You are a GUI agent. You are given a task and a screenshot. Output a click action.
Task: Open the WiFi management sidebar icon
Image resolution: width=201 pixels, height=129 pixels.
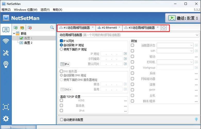6,41
